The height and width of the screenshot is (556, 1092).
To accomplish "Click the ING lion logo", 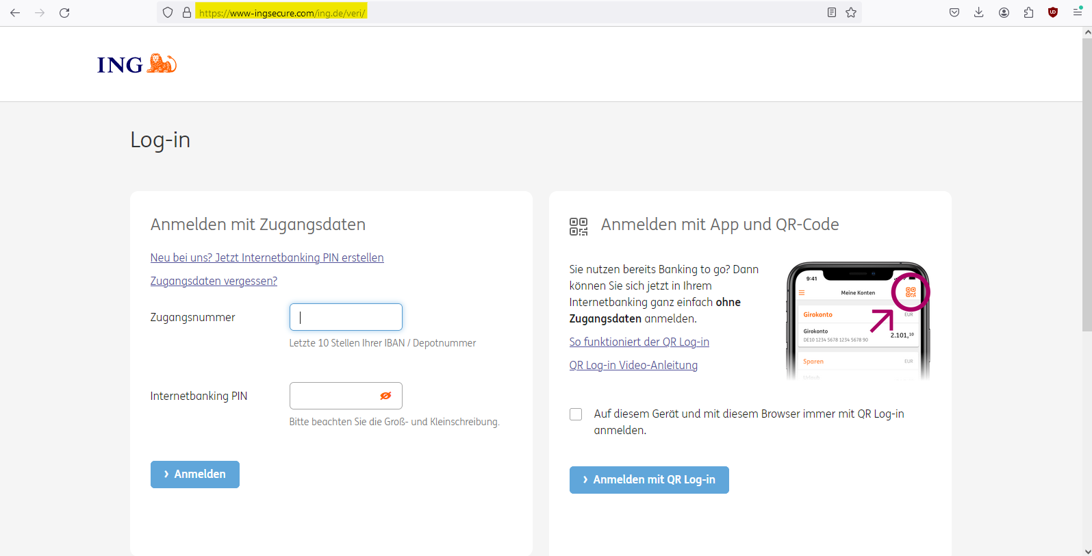I will [137, 64].
